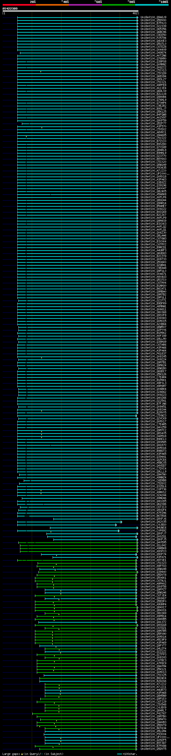Click the label UniRef100_Q5DVT8
Viewport: 171px width, 756px height.
click(153, 575)
